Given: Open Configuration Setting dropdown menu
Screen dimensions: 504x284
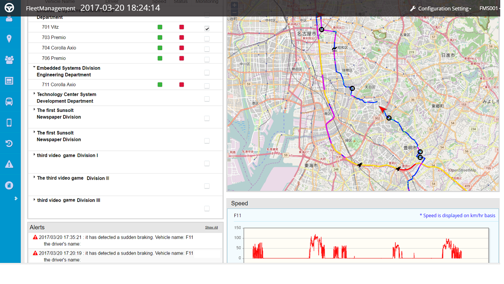Looking at the screenshot, I should 441,8.
